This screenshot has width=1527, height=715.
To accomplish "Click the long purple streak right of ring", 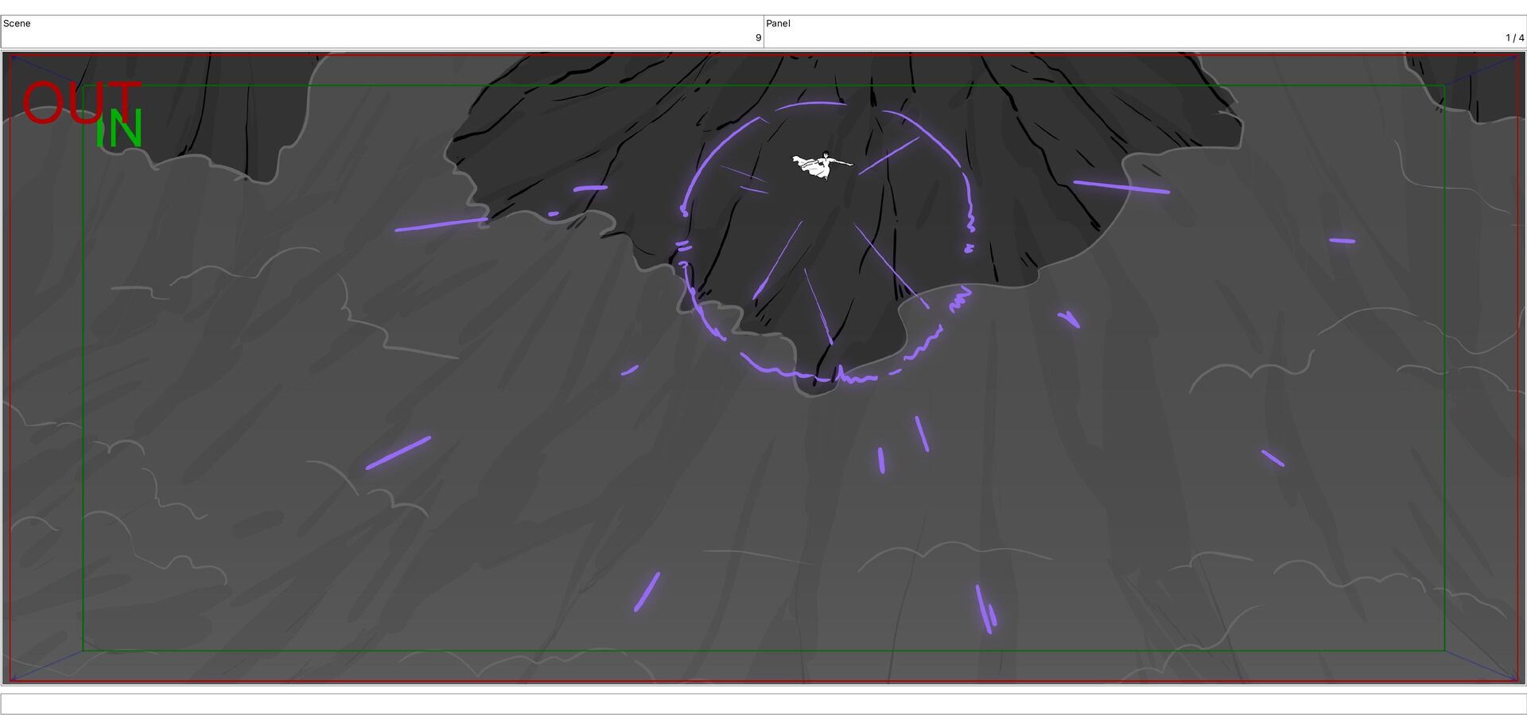I will pos(1121,187).
